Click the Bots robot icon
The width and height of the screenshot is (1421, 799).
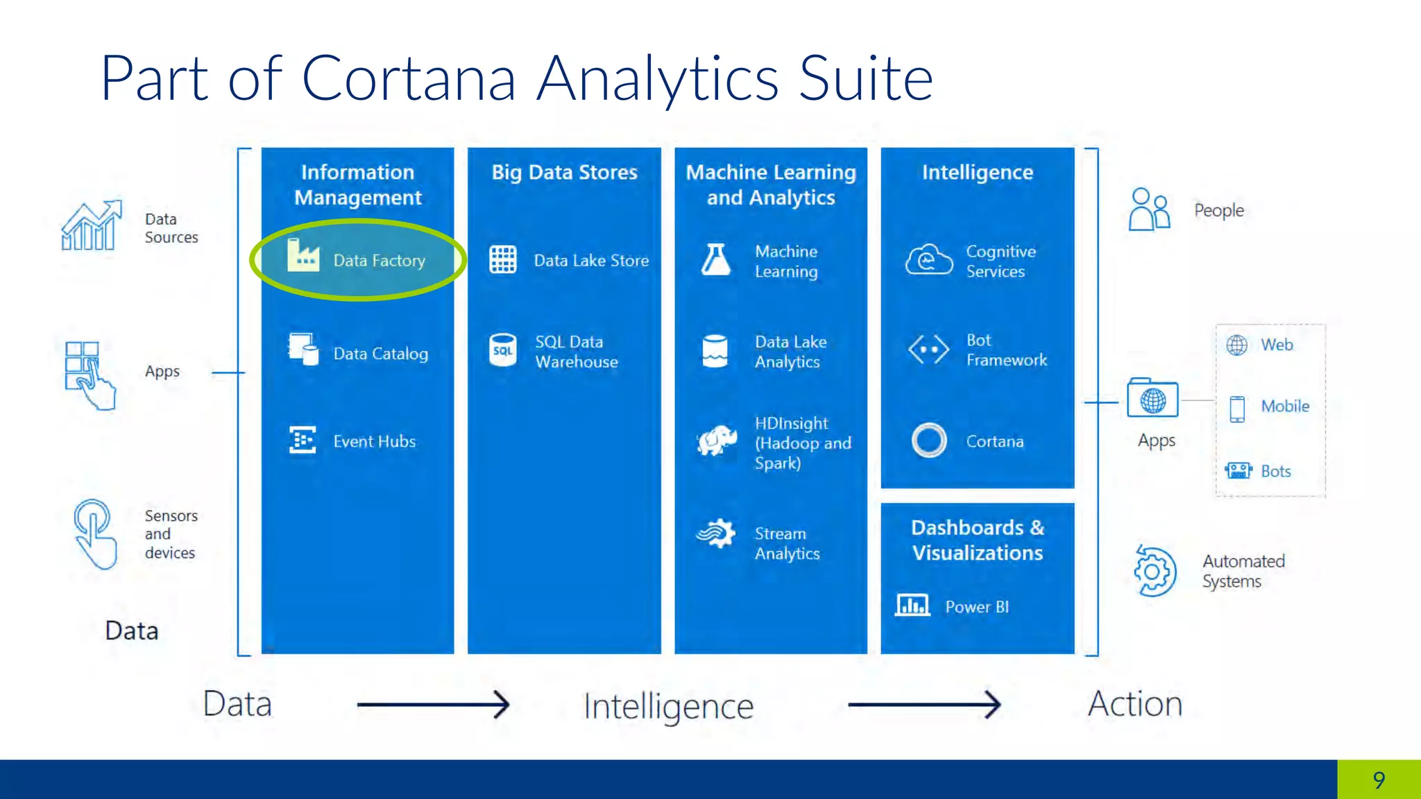point(1238,471)
